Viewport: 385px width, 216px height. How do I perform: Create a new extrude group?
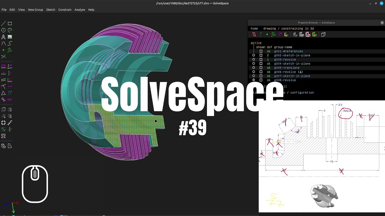pyautogui.click(x=3, y=109)
